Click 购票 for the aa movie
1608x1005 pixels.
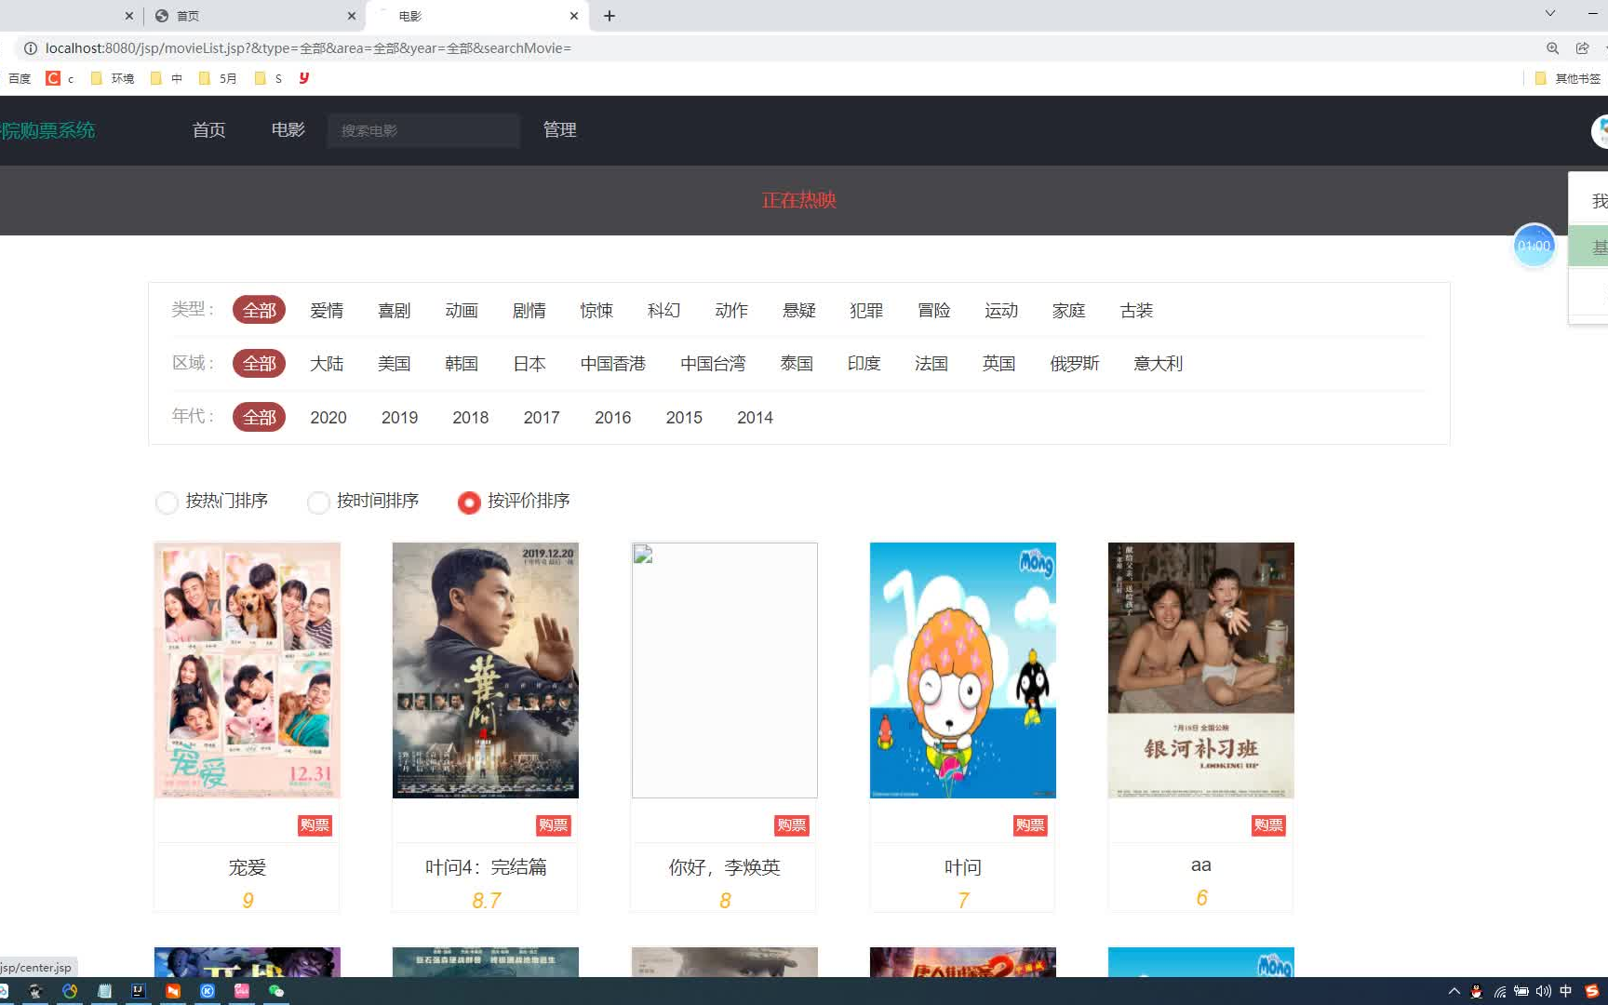pyautogui.click(x=1268, y=825)
